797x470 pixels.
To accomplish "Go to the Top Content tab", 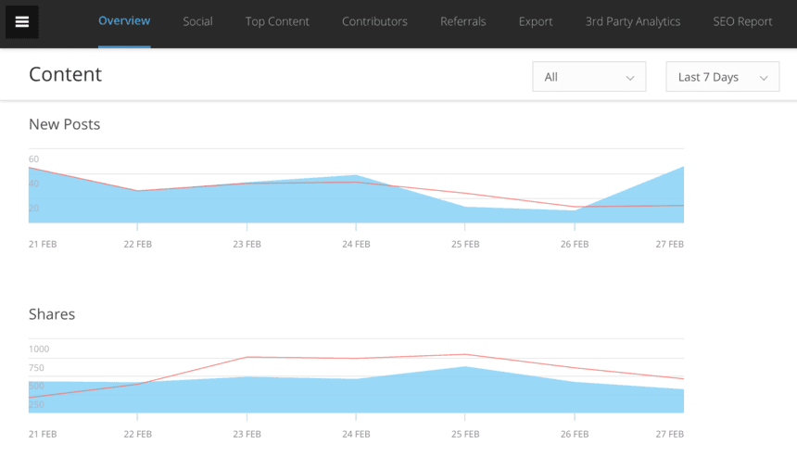I will click(277, 21).
